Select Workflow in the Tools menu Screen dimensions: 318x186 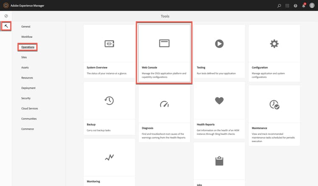pos(27,37)
